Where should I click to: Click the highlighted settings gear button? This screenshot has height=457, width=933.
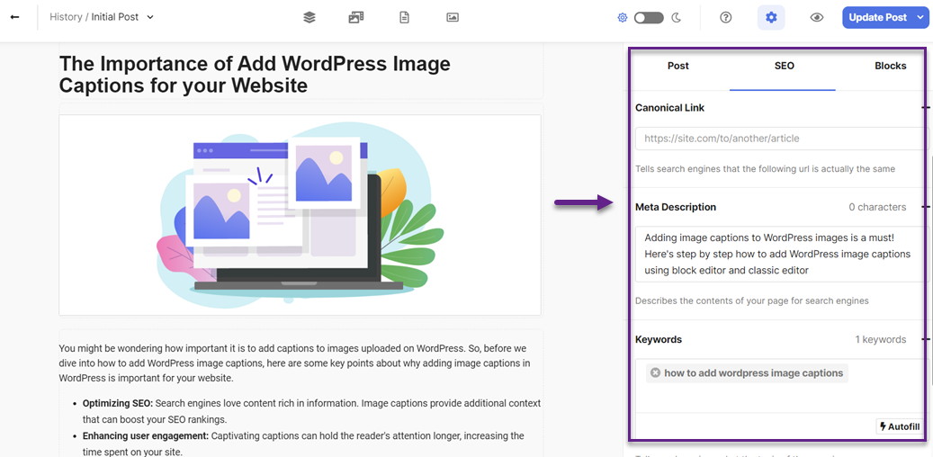coord(771,17)
